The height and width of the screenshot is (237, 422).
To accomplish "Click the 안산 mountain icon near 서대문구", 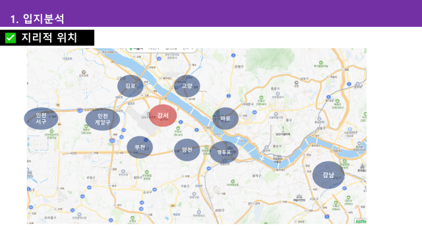I will 261,98.
